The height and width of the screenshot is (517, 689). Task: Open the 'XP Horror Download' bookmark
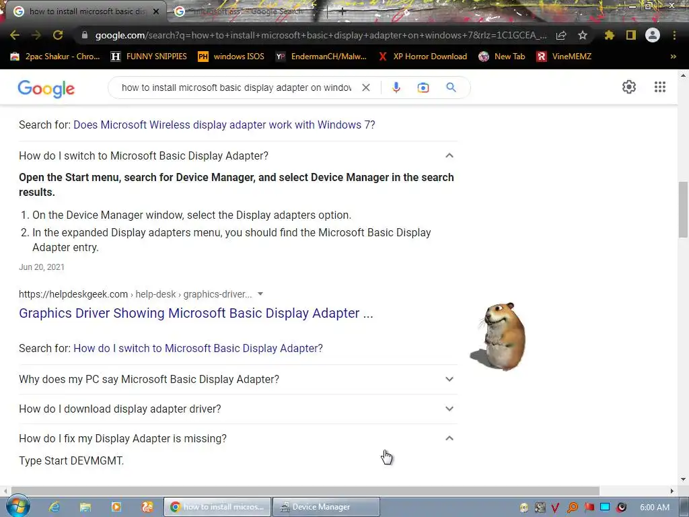click(423, 57)
